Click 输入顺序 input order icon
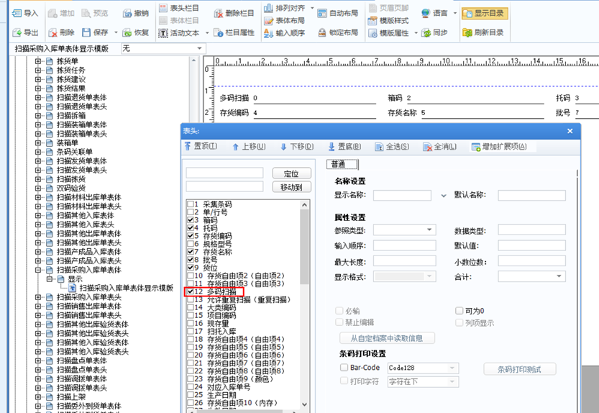The image size is (599, 413). click(x=268, y=33)
